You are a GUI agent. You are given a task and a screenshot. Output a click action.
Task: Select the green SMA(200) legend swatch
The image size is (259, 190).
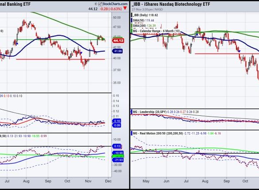pos(132,26)
